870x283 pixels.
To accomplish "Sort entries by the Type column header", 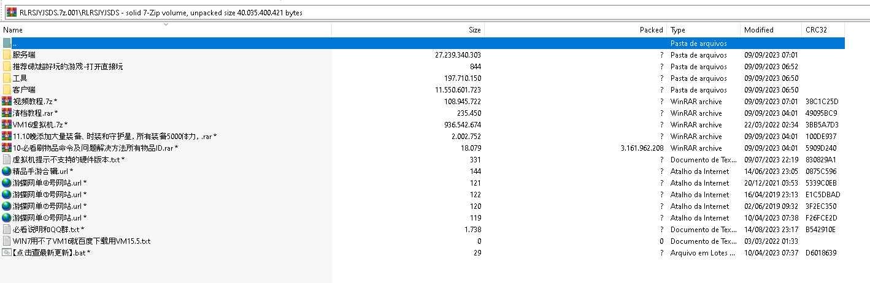I will coord(678,30).
